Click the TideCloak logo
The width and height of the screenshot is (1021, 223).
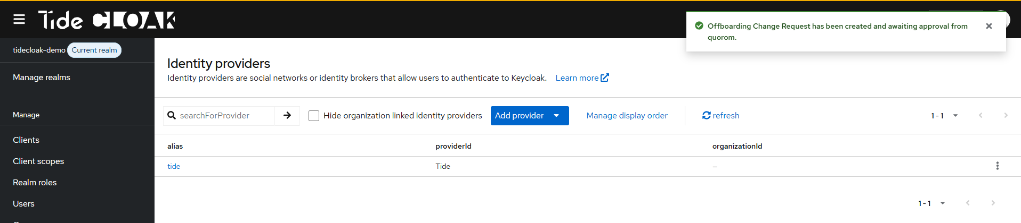107,20
